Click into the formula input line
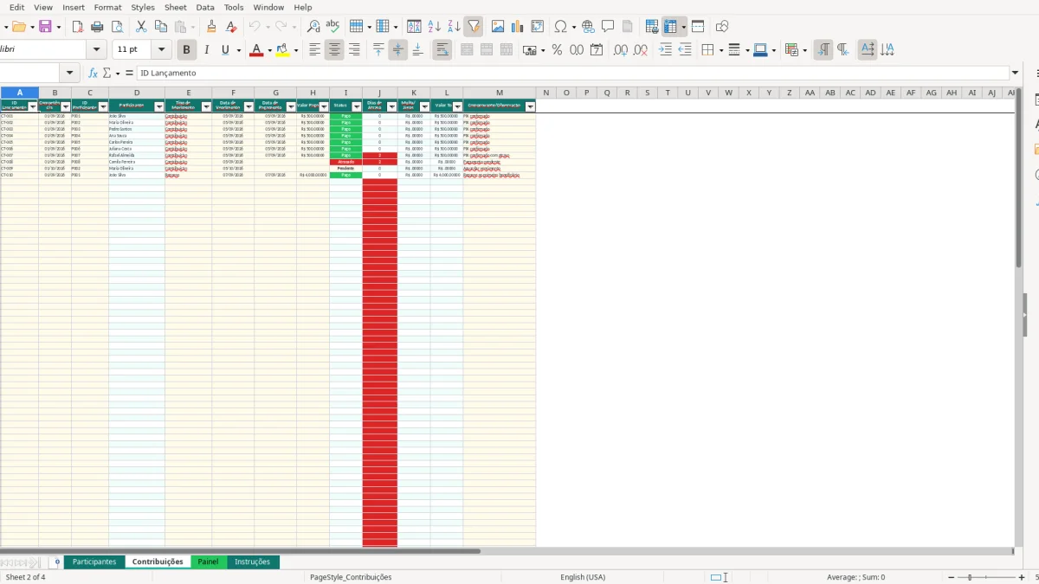 click(571, 74)
